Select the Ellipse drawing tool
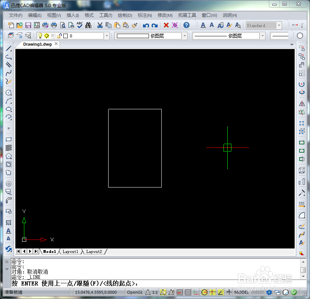The height and width of the screenshot is (299, 310). [x=9, y=109]
